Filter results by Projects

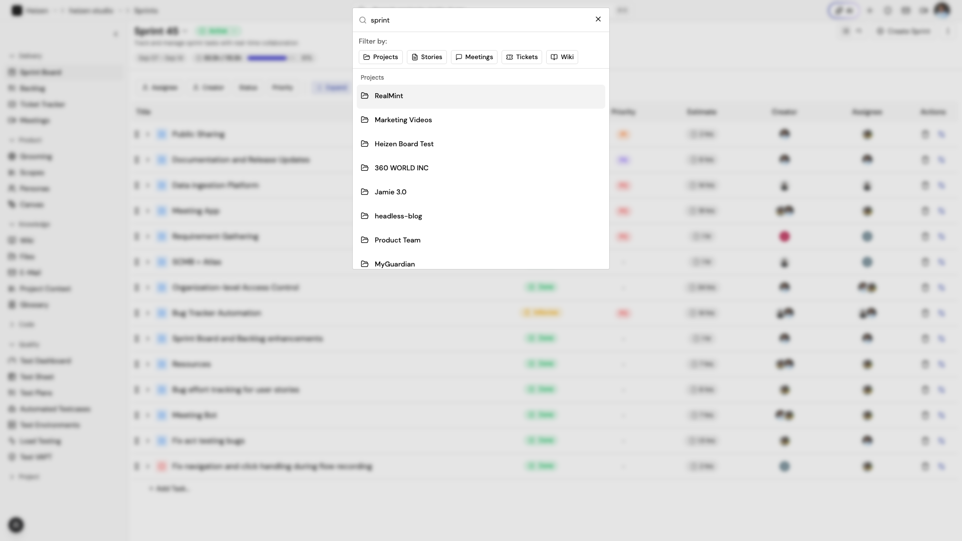[x=380, y=57]
